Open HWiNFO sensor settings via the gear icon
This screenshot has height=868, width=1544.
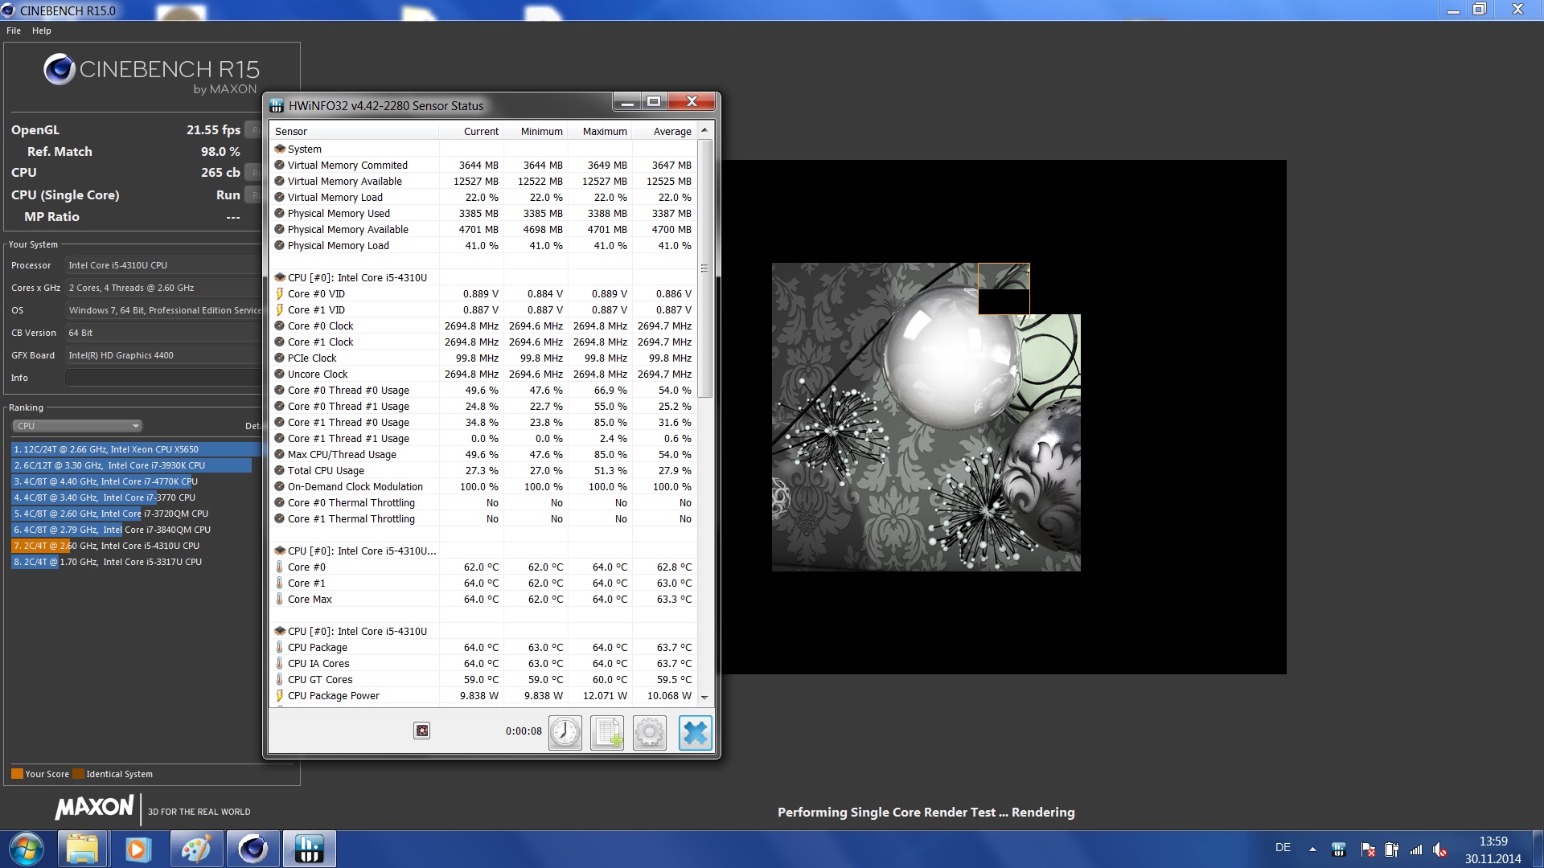pyautogui.click(x=650, y=732)
